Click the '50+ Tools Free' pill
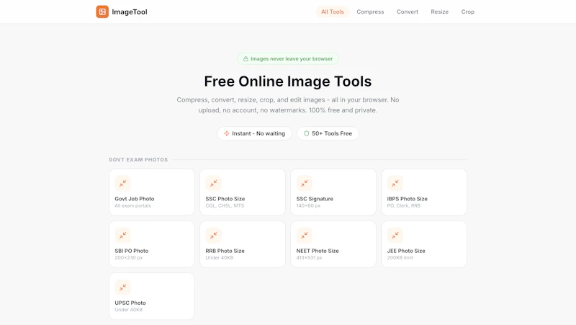Image resolution: width=576 pixels, height=325 pixels. (328, 133)
